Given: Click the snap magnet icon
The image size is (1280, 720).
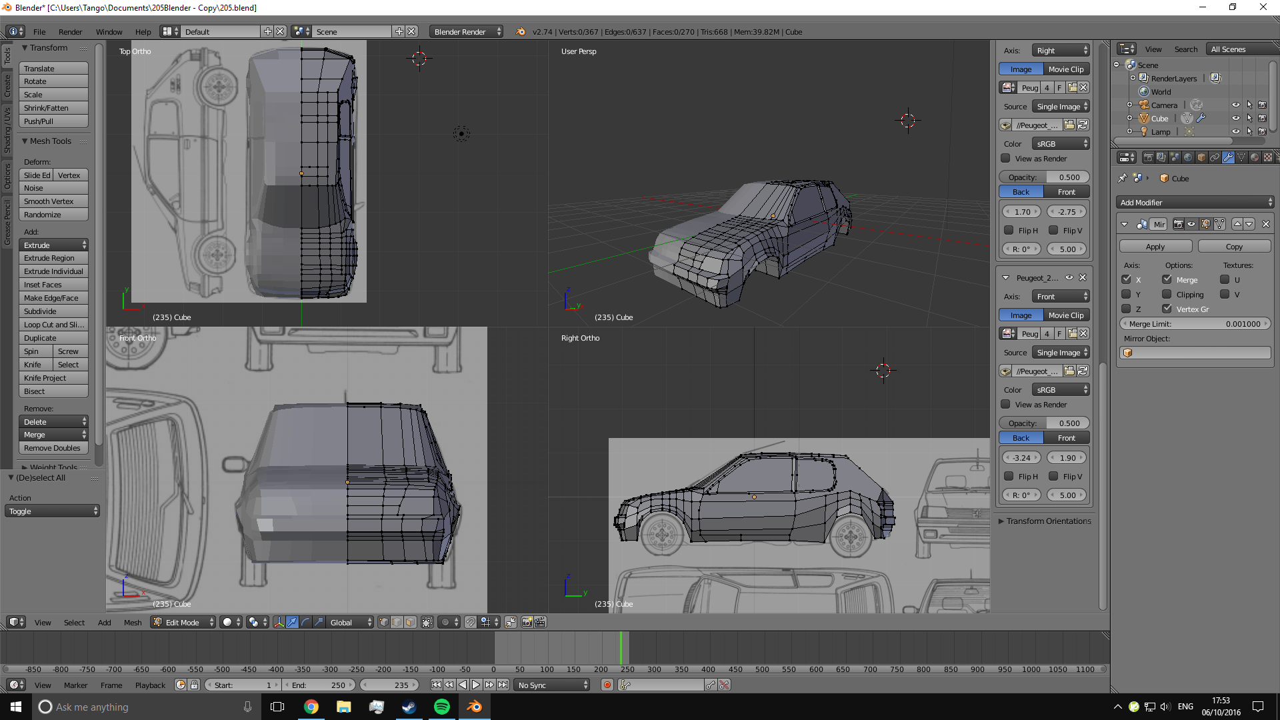Looking at the screenshot, I should (471, 622).
